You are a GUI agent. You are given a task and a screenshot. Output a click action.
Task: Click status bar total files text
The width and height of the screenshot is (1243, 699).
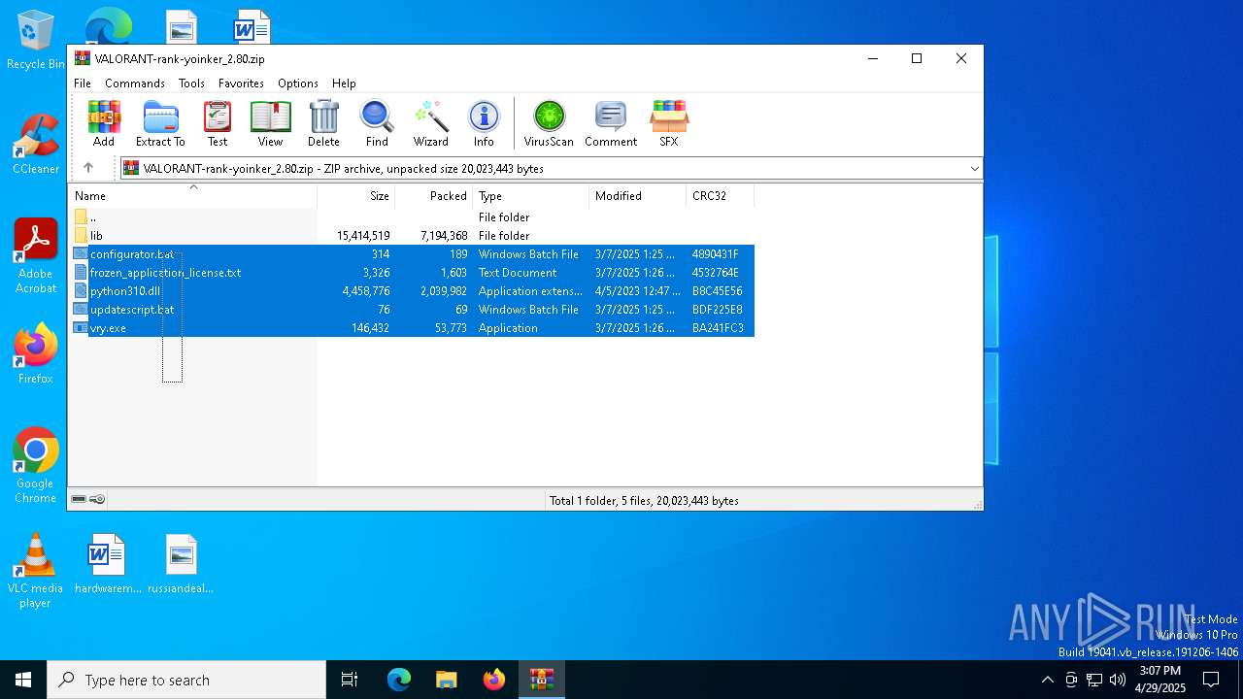tap(644, 501)
